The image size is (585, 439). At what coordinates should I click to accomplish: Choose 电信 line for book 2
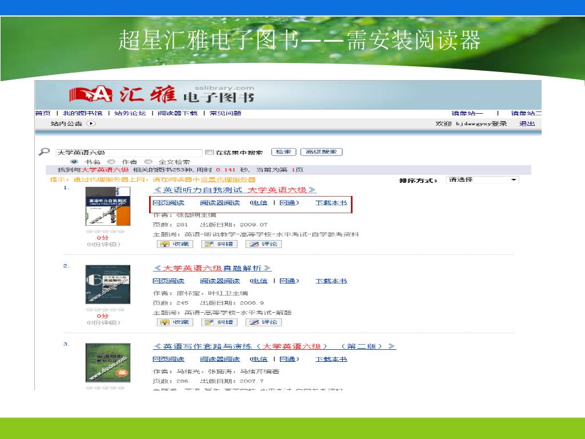[259, 281]
